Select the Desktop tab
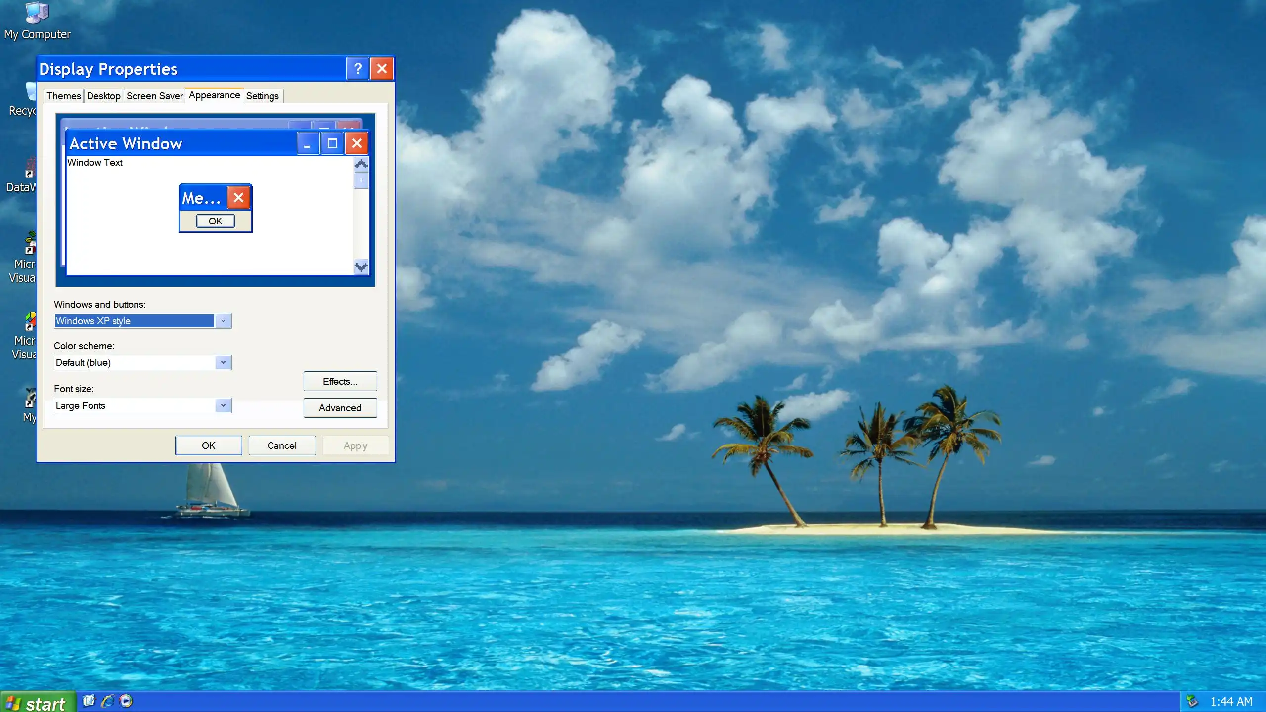This screenshot has width=1266, height=712. point(103,96)
